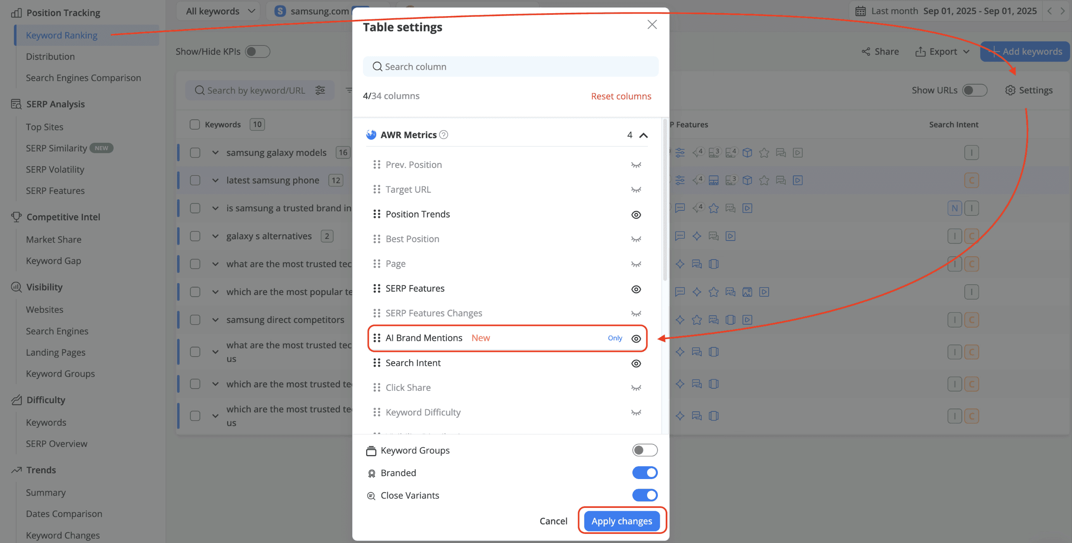Go to next date period arrow
Viewport: 1072px width, 543px height.
pyautogui.click(x=1063, y=11)
